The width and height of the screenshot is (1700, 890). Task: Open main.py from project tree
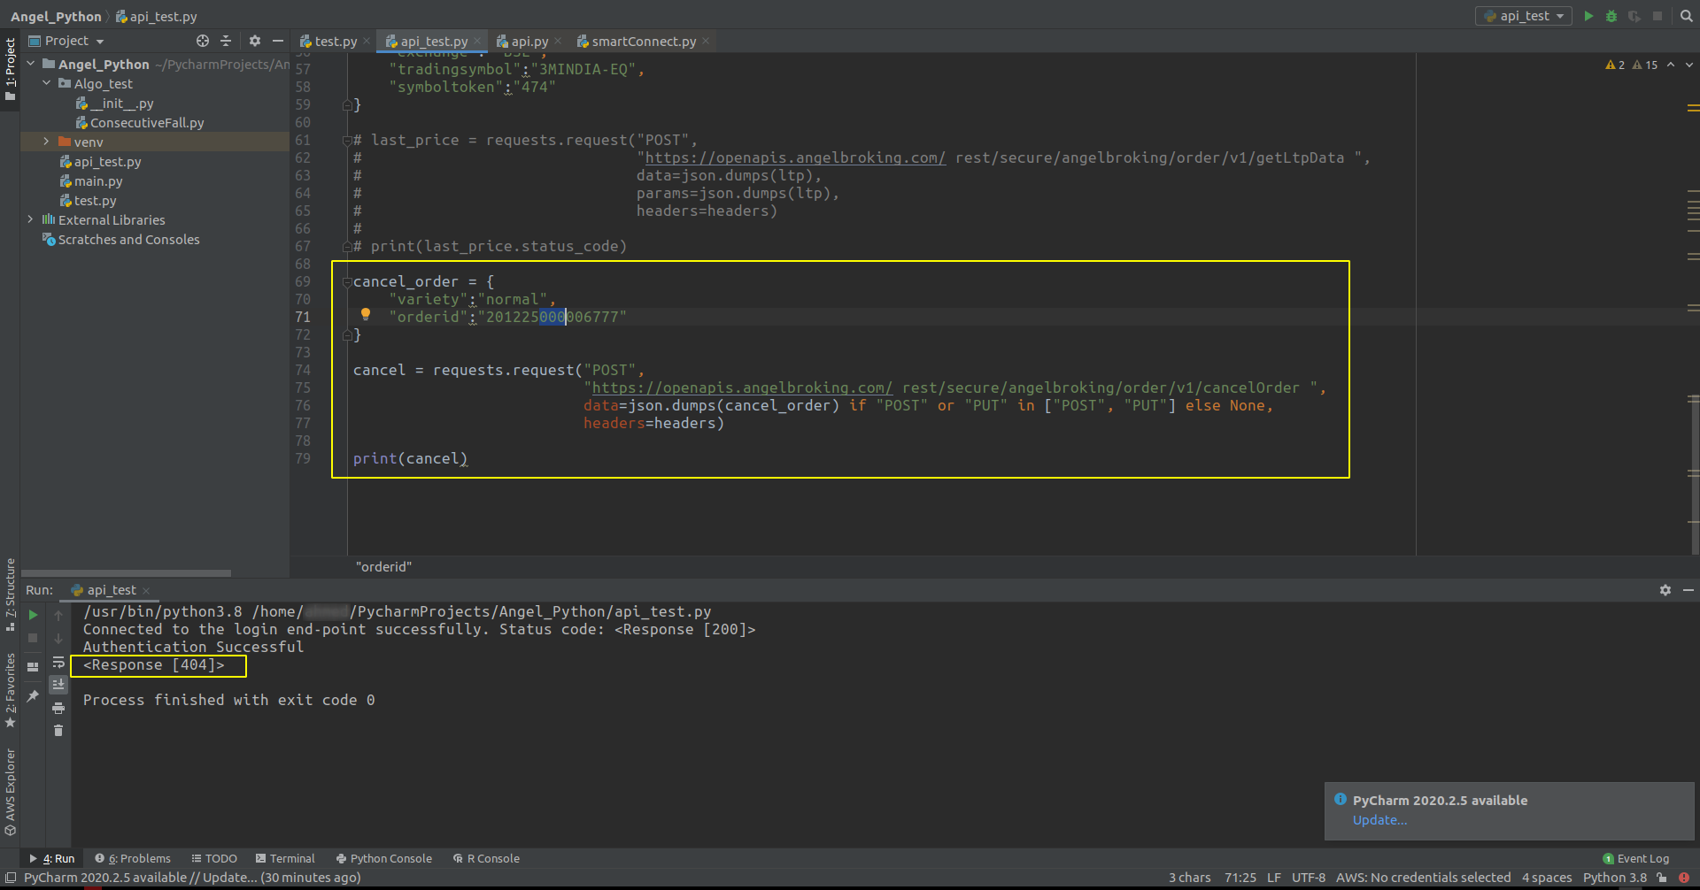[91, 181]
